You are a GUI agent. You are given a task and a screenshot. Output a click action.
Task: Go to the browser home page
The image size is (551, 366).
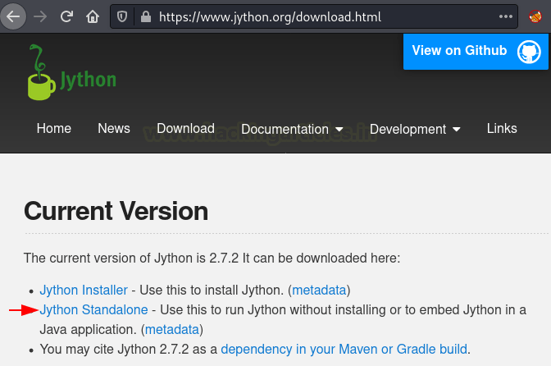click(93, 16)
